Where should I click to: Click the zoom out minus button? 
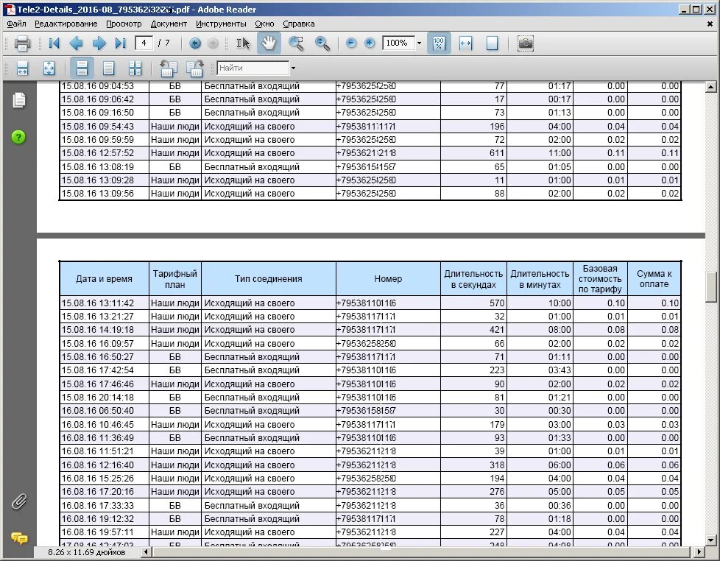351,43
